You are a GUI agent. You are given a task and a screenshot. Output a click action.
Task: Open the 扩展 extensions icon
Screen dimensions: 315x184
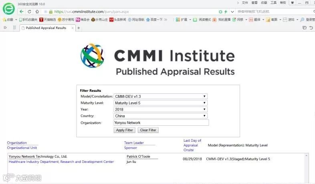point(182,20)
